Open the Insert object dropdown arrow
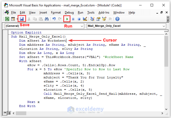Image resolution: width=171 pixels, height=118 pixels. [17, 19]
